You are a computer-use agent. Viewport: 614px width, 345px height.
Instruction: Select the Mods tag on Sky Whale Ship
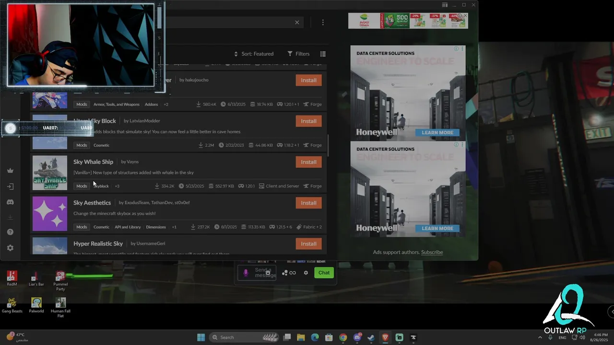point(82,186)
